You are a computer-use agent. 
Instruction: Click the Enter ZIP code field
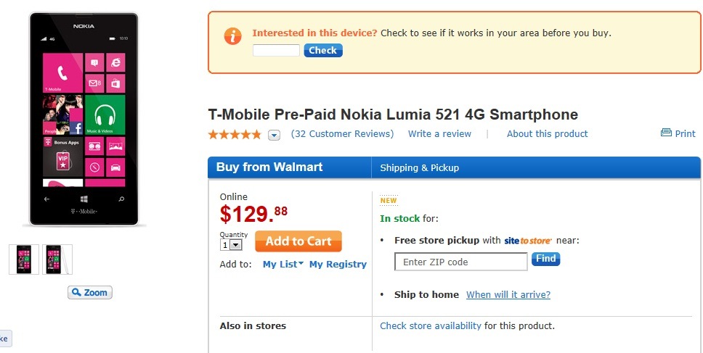tap(461, 262)
